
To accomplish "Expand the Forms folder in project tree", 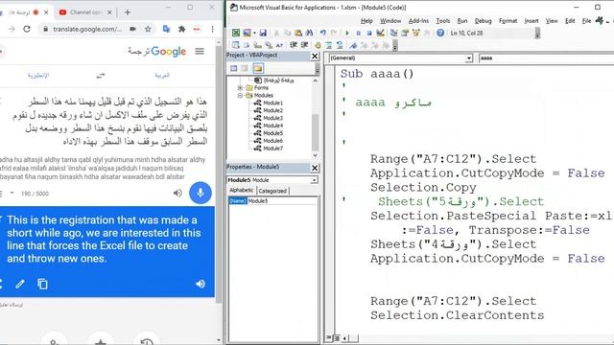I will [240, 87].
